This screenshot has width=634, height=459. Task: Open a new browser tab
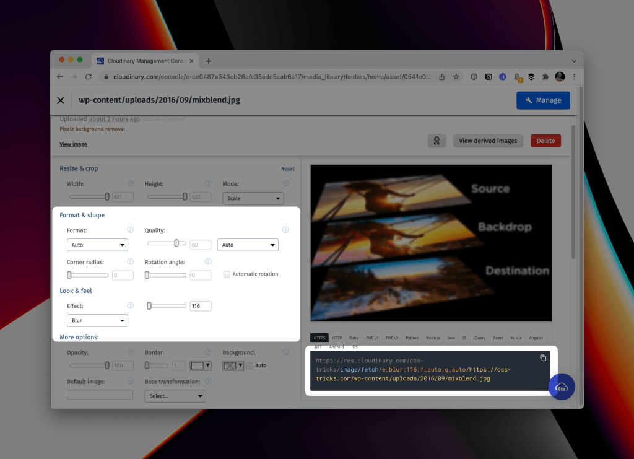[209, 61]
